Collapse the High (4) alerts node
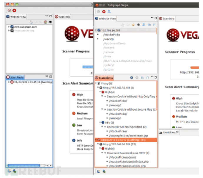 point(100,92)
